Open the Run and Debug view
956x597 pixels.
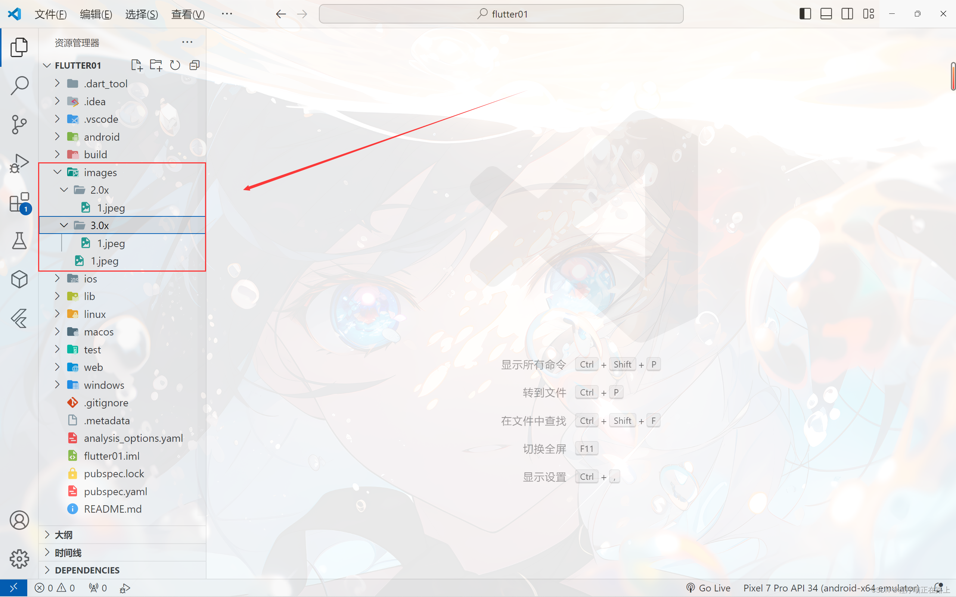(x=19, y=163)
